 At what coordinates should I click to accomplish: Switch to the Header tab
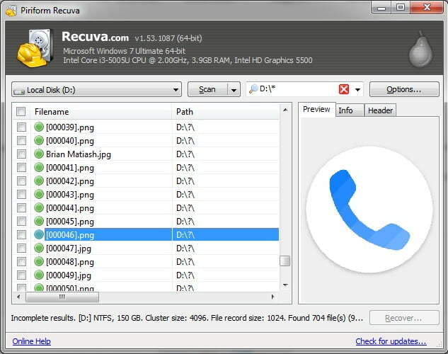(380, 110)
